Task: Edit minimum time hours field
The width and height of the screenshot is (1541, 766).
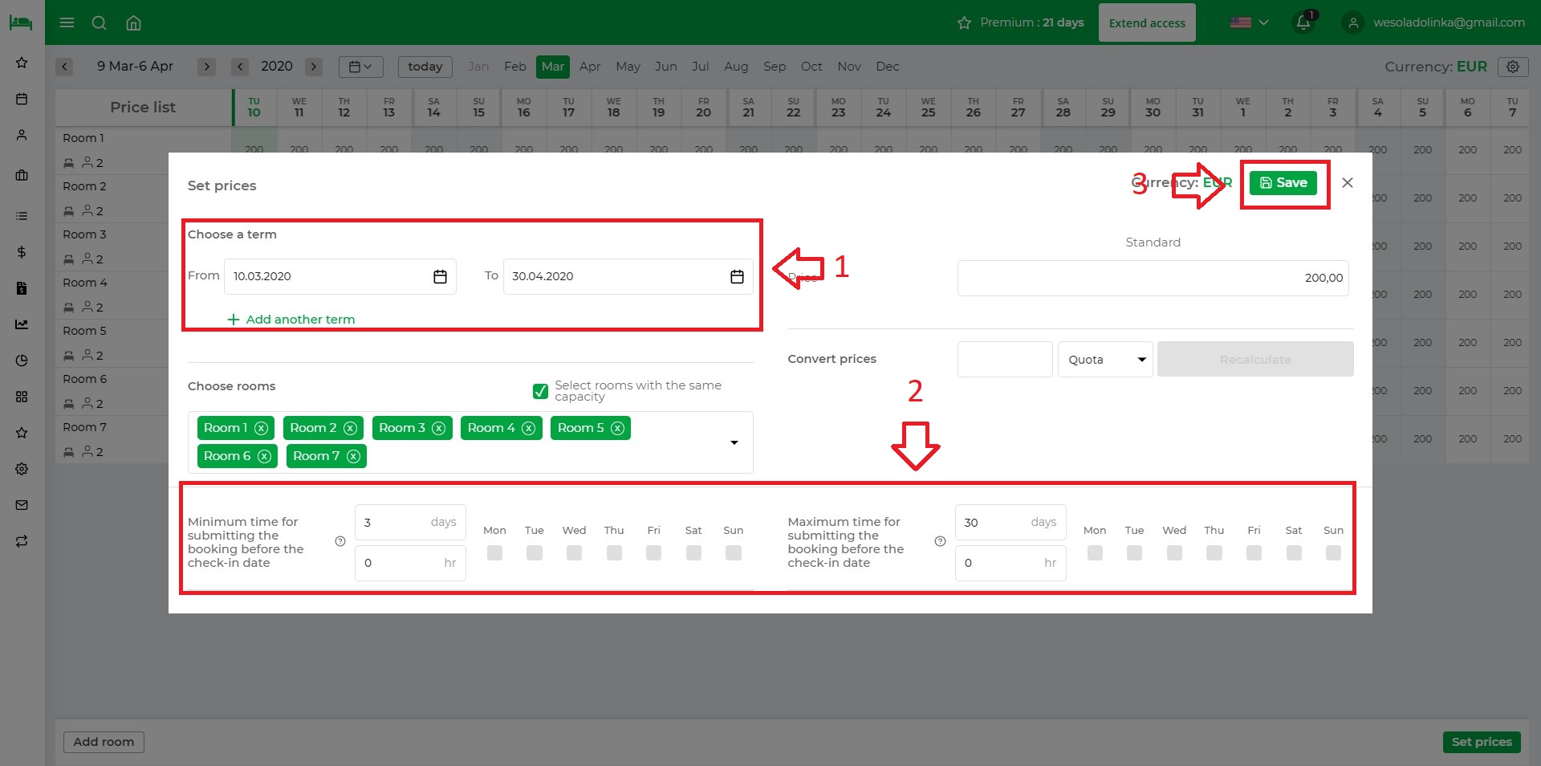Action: tap(410, 563)
